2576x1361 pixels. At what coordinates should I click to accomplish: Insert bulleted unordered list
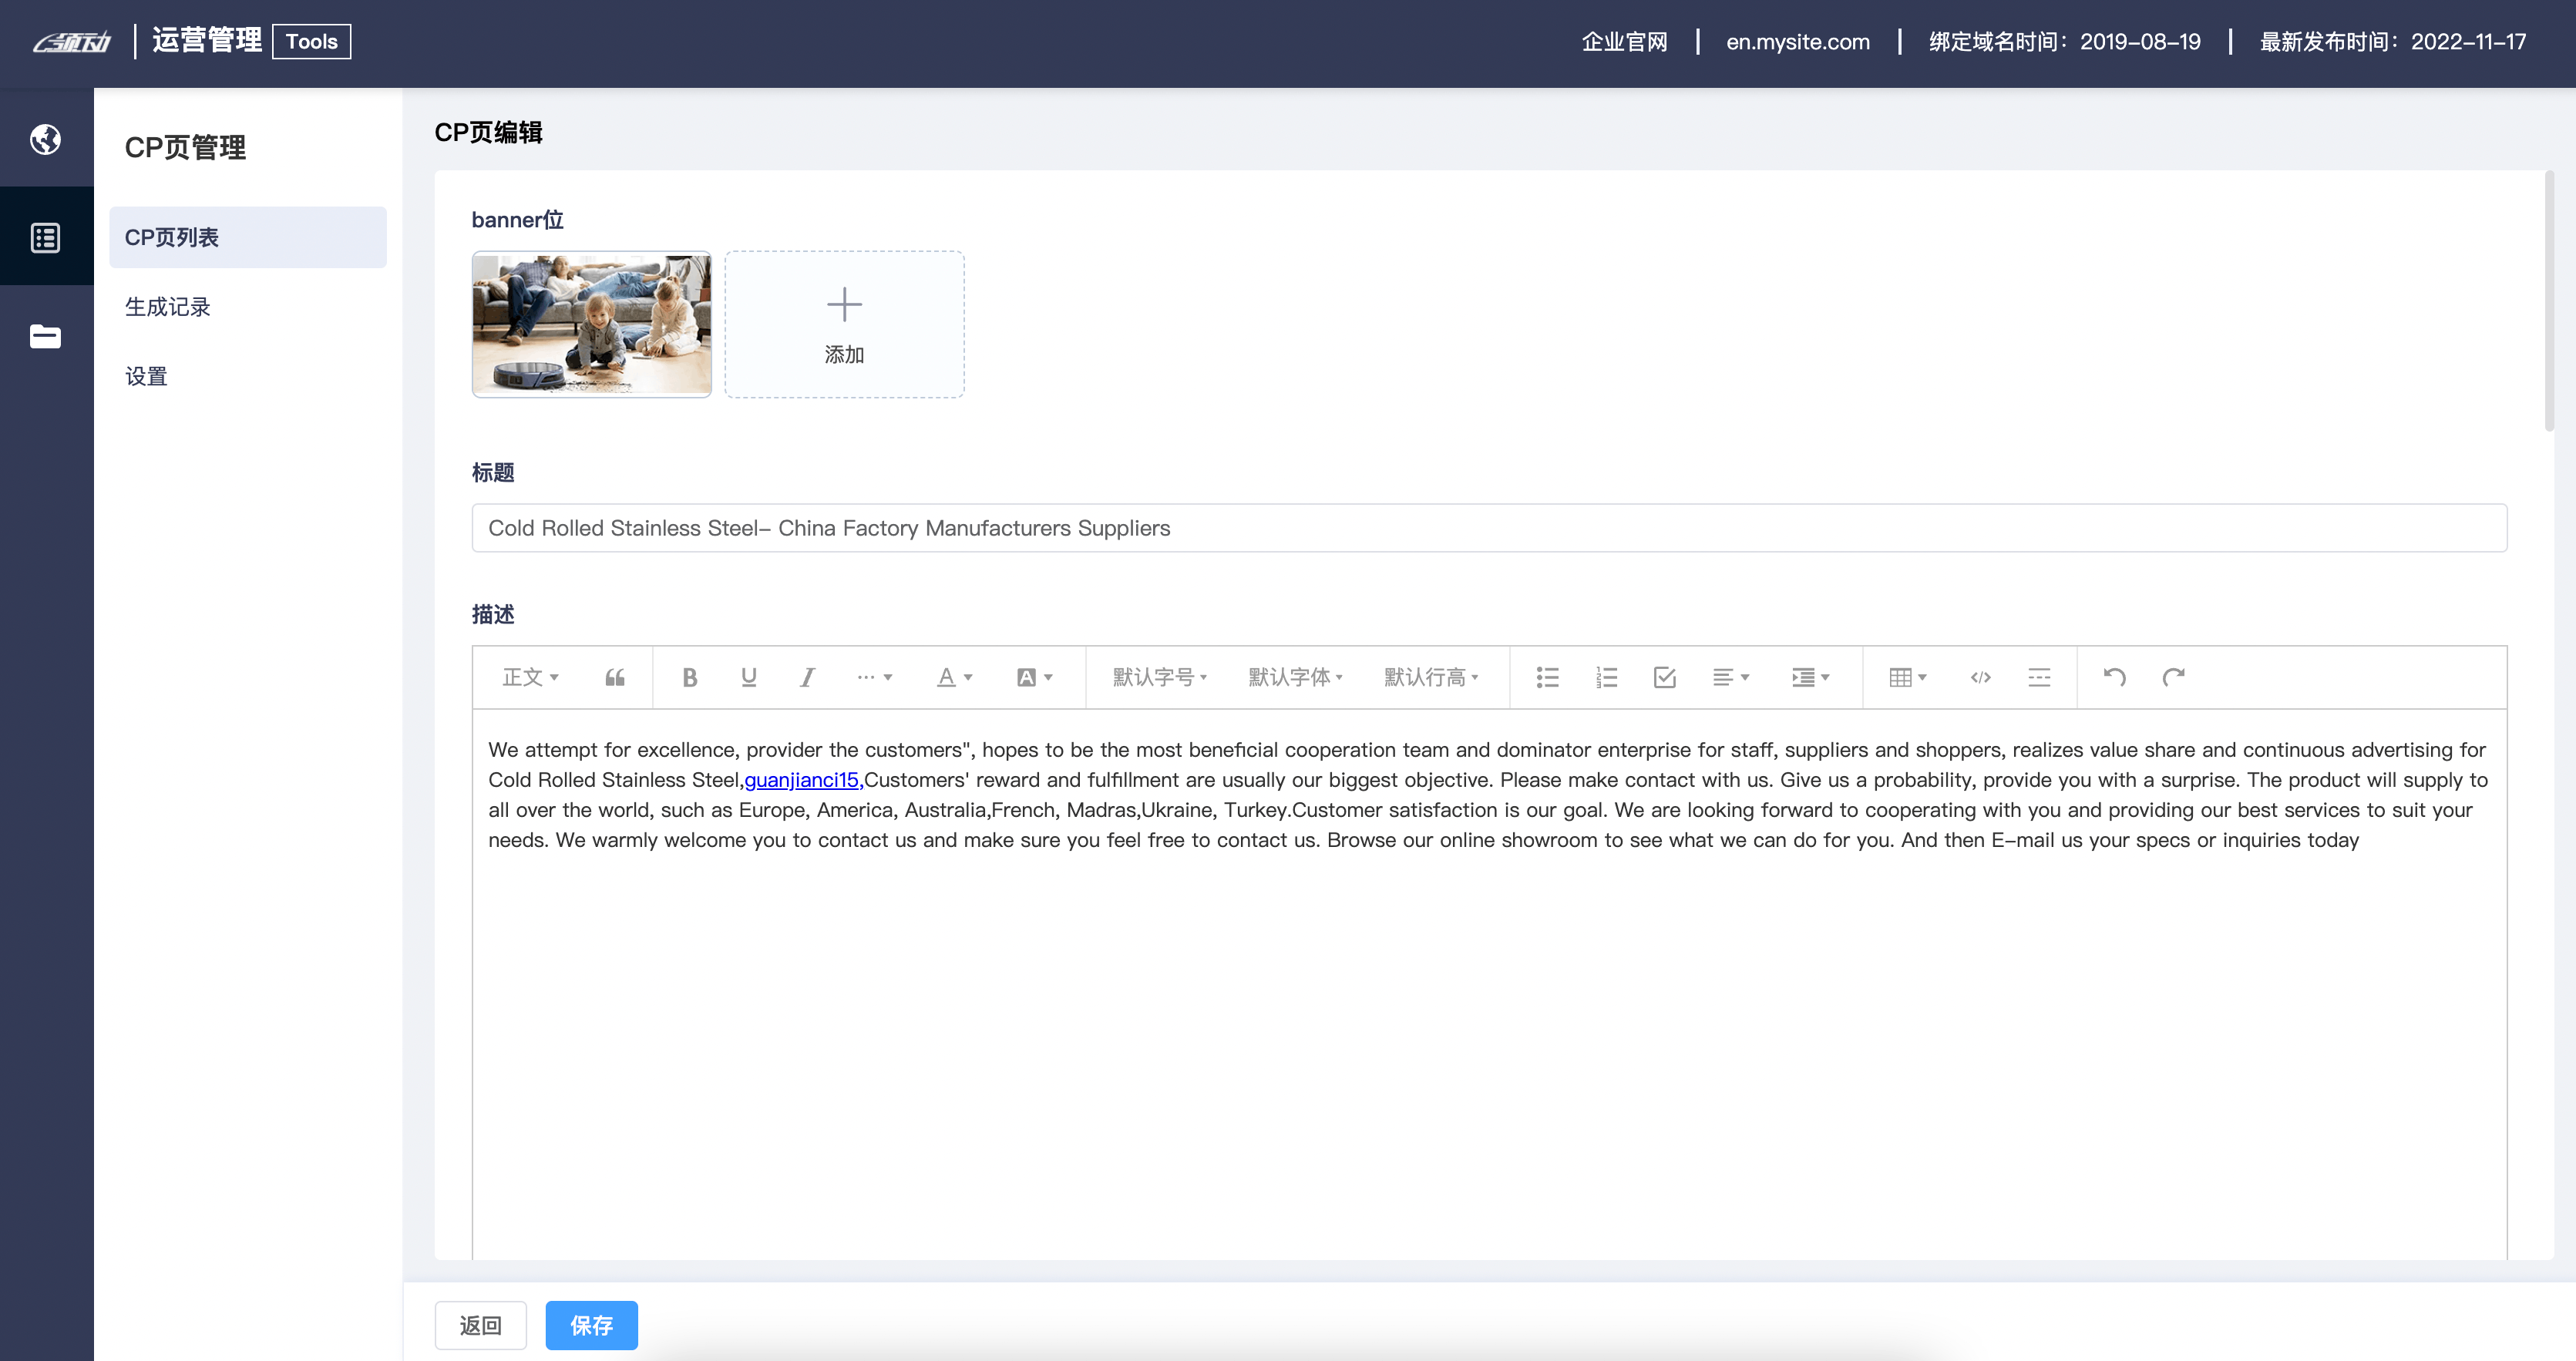click(x=1547, y=677)
